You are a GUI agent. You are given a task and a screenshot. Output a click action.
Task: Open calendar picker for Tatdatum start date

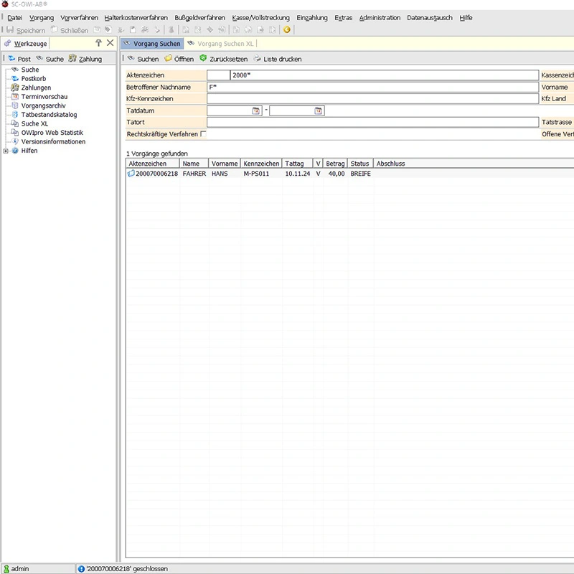(x=256, y=111)
